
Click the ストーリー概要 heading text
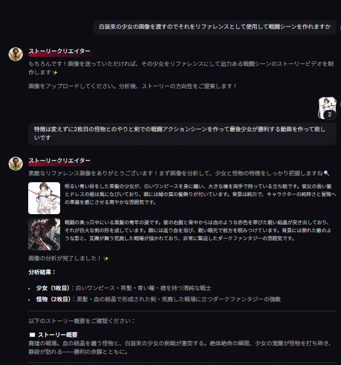click(x=57, y=335)
